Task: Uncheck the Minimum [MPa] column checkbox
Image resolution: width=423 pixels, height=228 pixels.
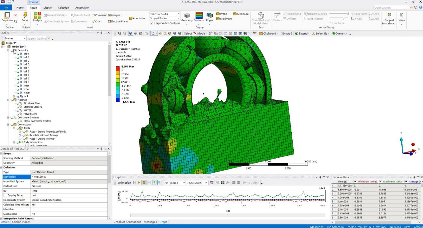Action: click(355, 182)
